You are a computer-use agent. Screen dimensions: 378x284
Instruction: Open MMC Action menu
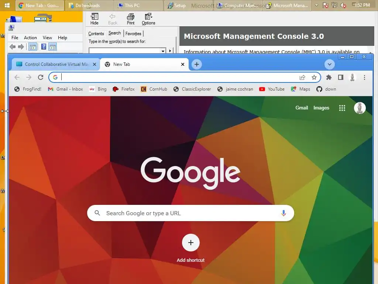click(x=30, y=38)
